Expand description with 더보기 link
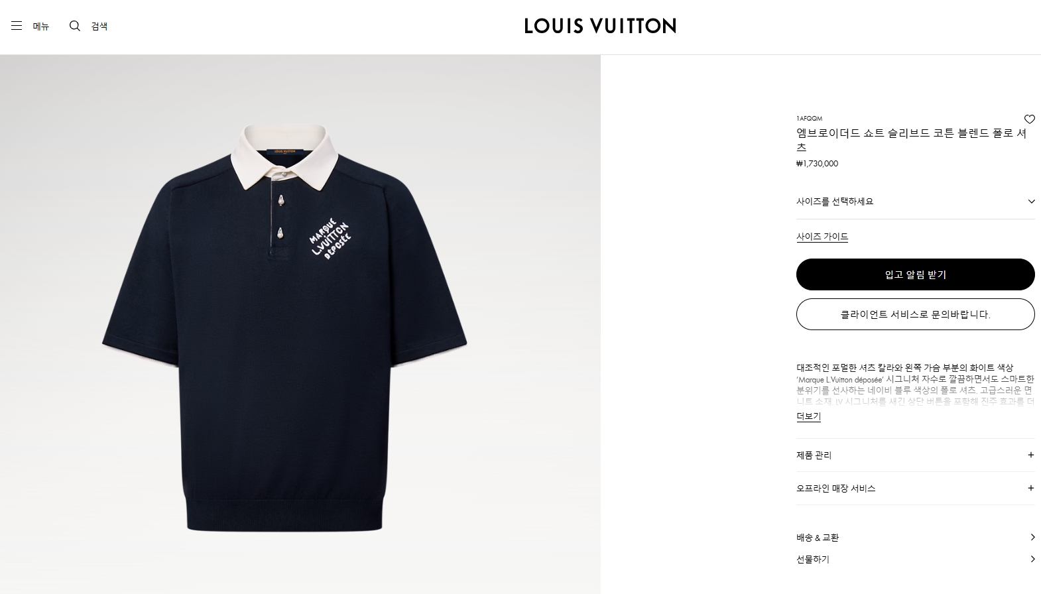Viewport: 1041px width, 594px height. (808, 416)
